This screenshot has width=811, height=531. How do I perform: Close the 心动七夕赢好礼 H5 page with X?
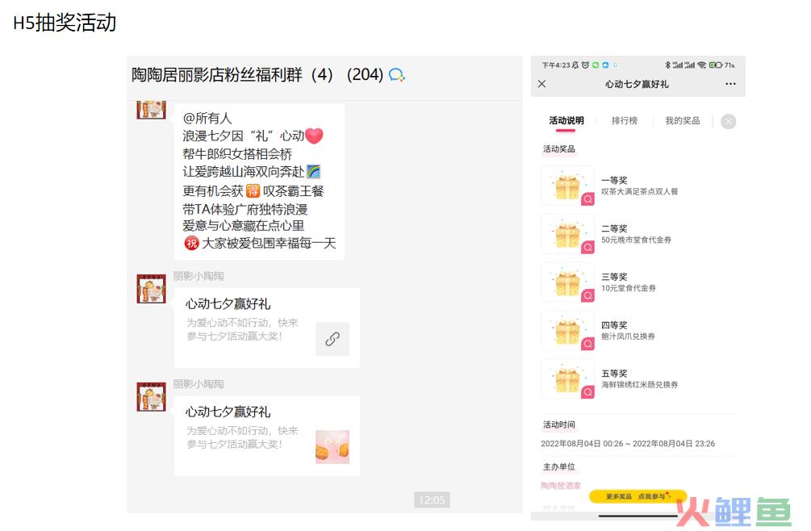tap(541, 84)
